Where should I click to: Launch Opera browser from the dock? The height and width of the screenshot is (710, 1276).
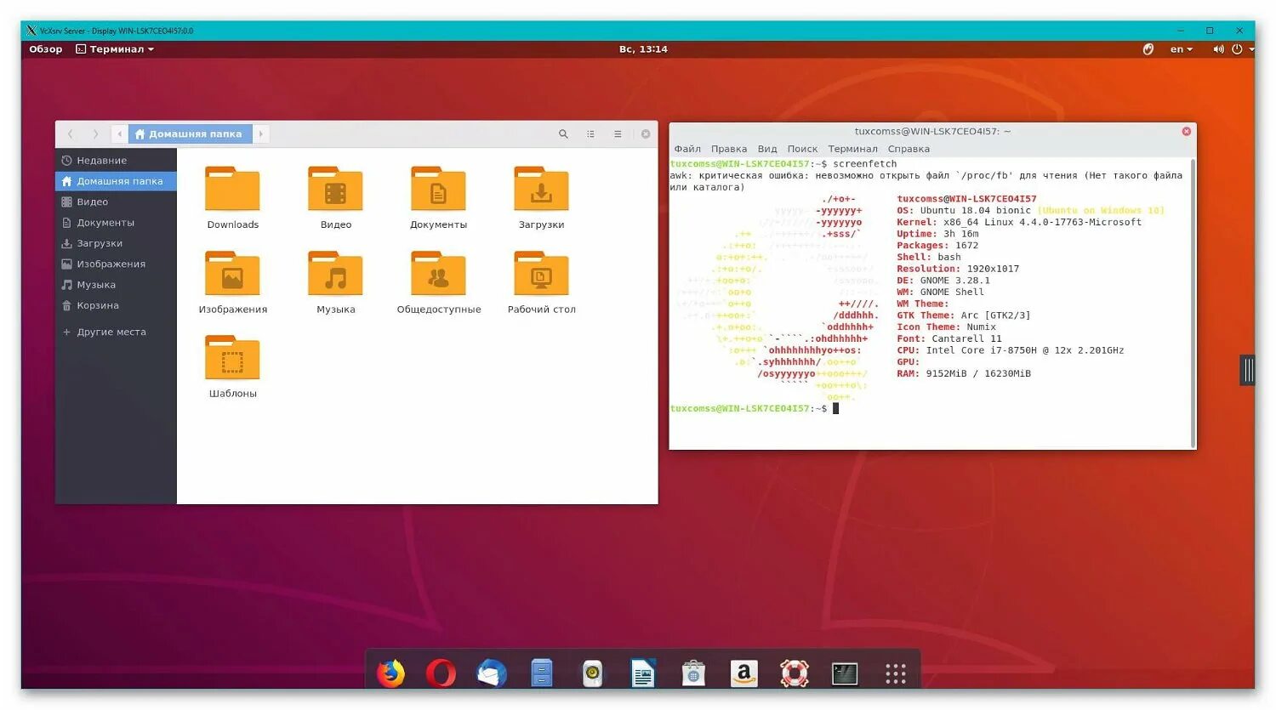441,673
